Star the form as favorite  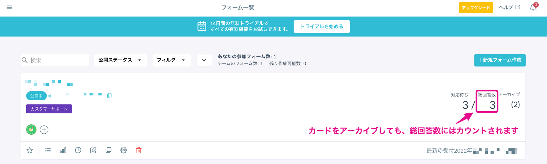click(x=30, y=150)
